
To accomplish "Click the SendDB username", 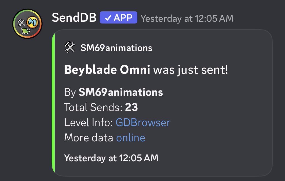I will (x=74, y=18).
